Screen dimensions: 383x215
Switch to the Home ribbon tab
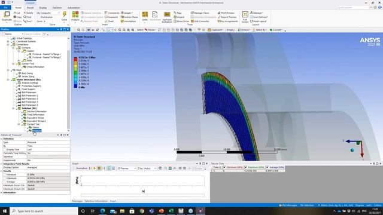coord(18,8)
